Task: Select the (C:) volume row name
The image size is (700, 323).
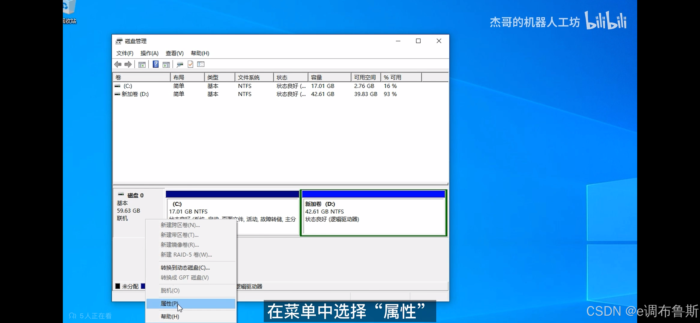Action: 128,86
